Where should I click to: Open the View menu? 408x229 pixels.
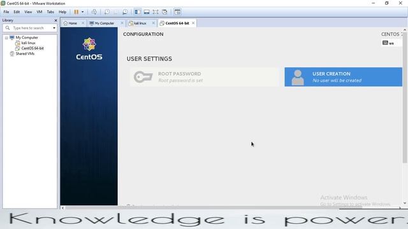28,12
